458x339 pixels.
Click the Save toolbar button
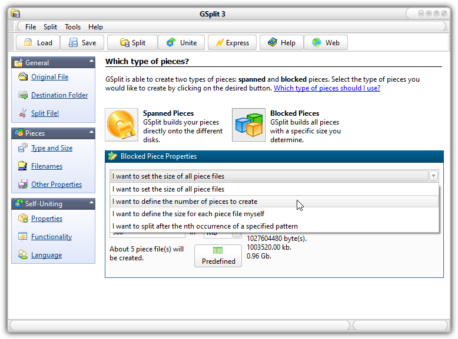tap(82, 42)
